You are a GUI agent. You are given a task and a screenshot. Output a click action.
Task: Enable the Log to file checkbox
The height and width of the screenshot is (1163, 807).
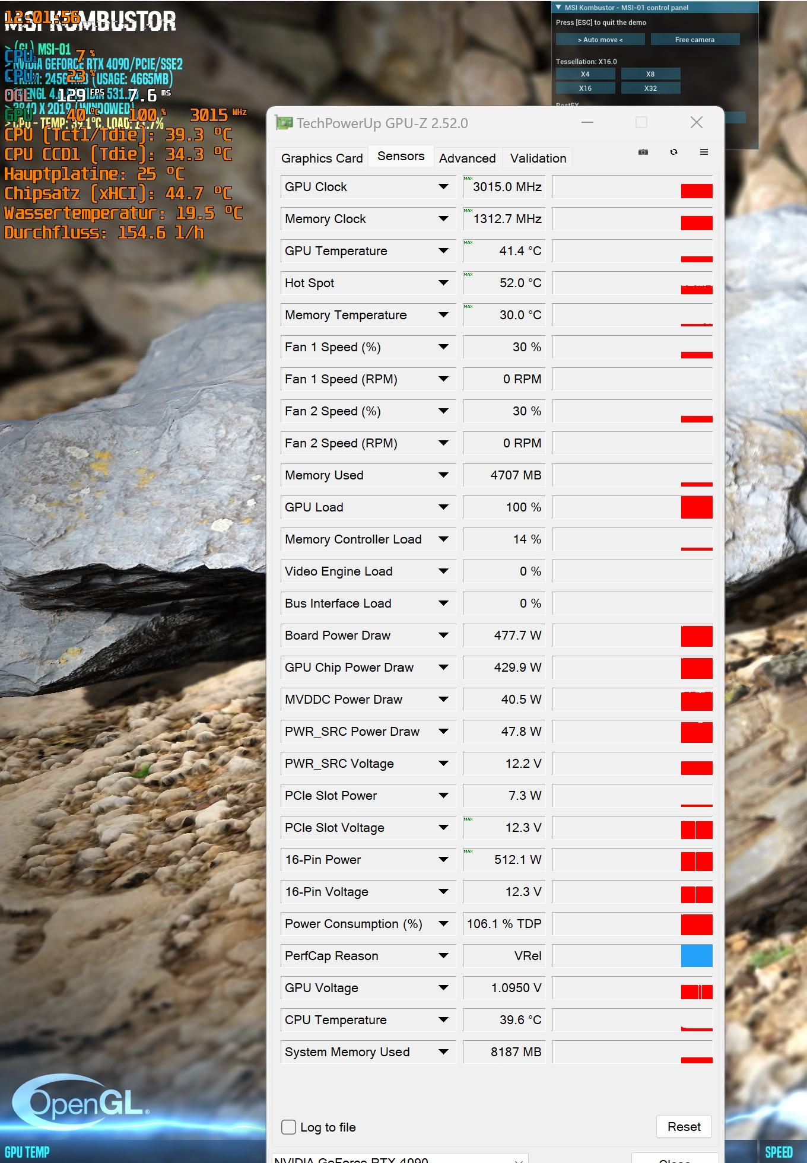tap(288, 1127)
